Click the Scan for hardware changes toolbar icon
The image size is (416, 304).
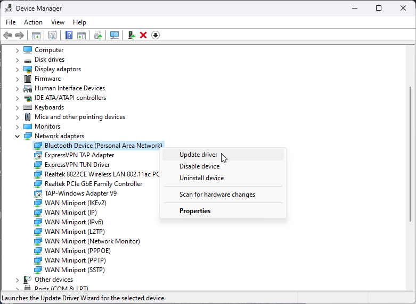click(x=115, y=35)
